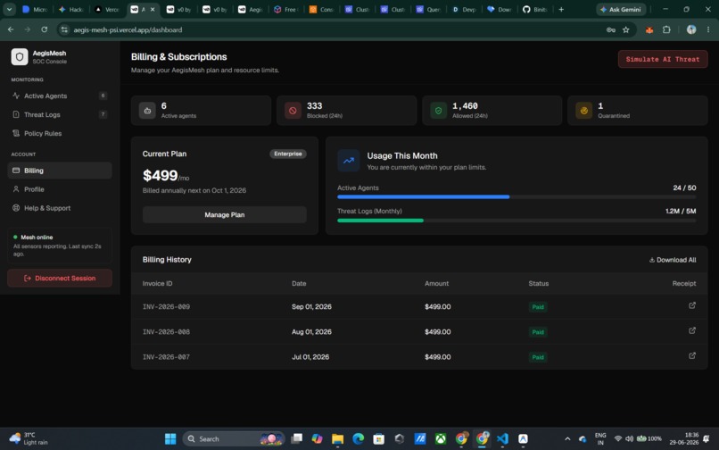Open Policy Rules in sidebar
This screenshot has width=719, height=450.
(60, 134)
